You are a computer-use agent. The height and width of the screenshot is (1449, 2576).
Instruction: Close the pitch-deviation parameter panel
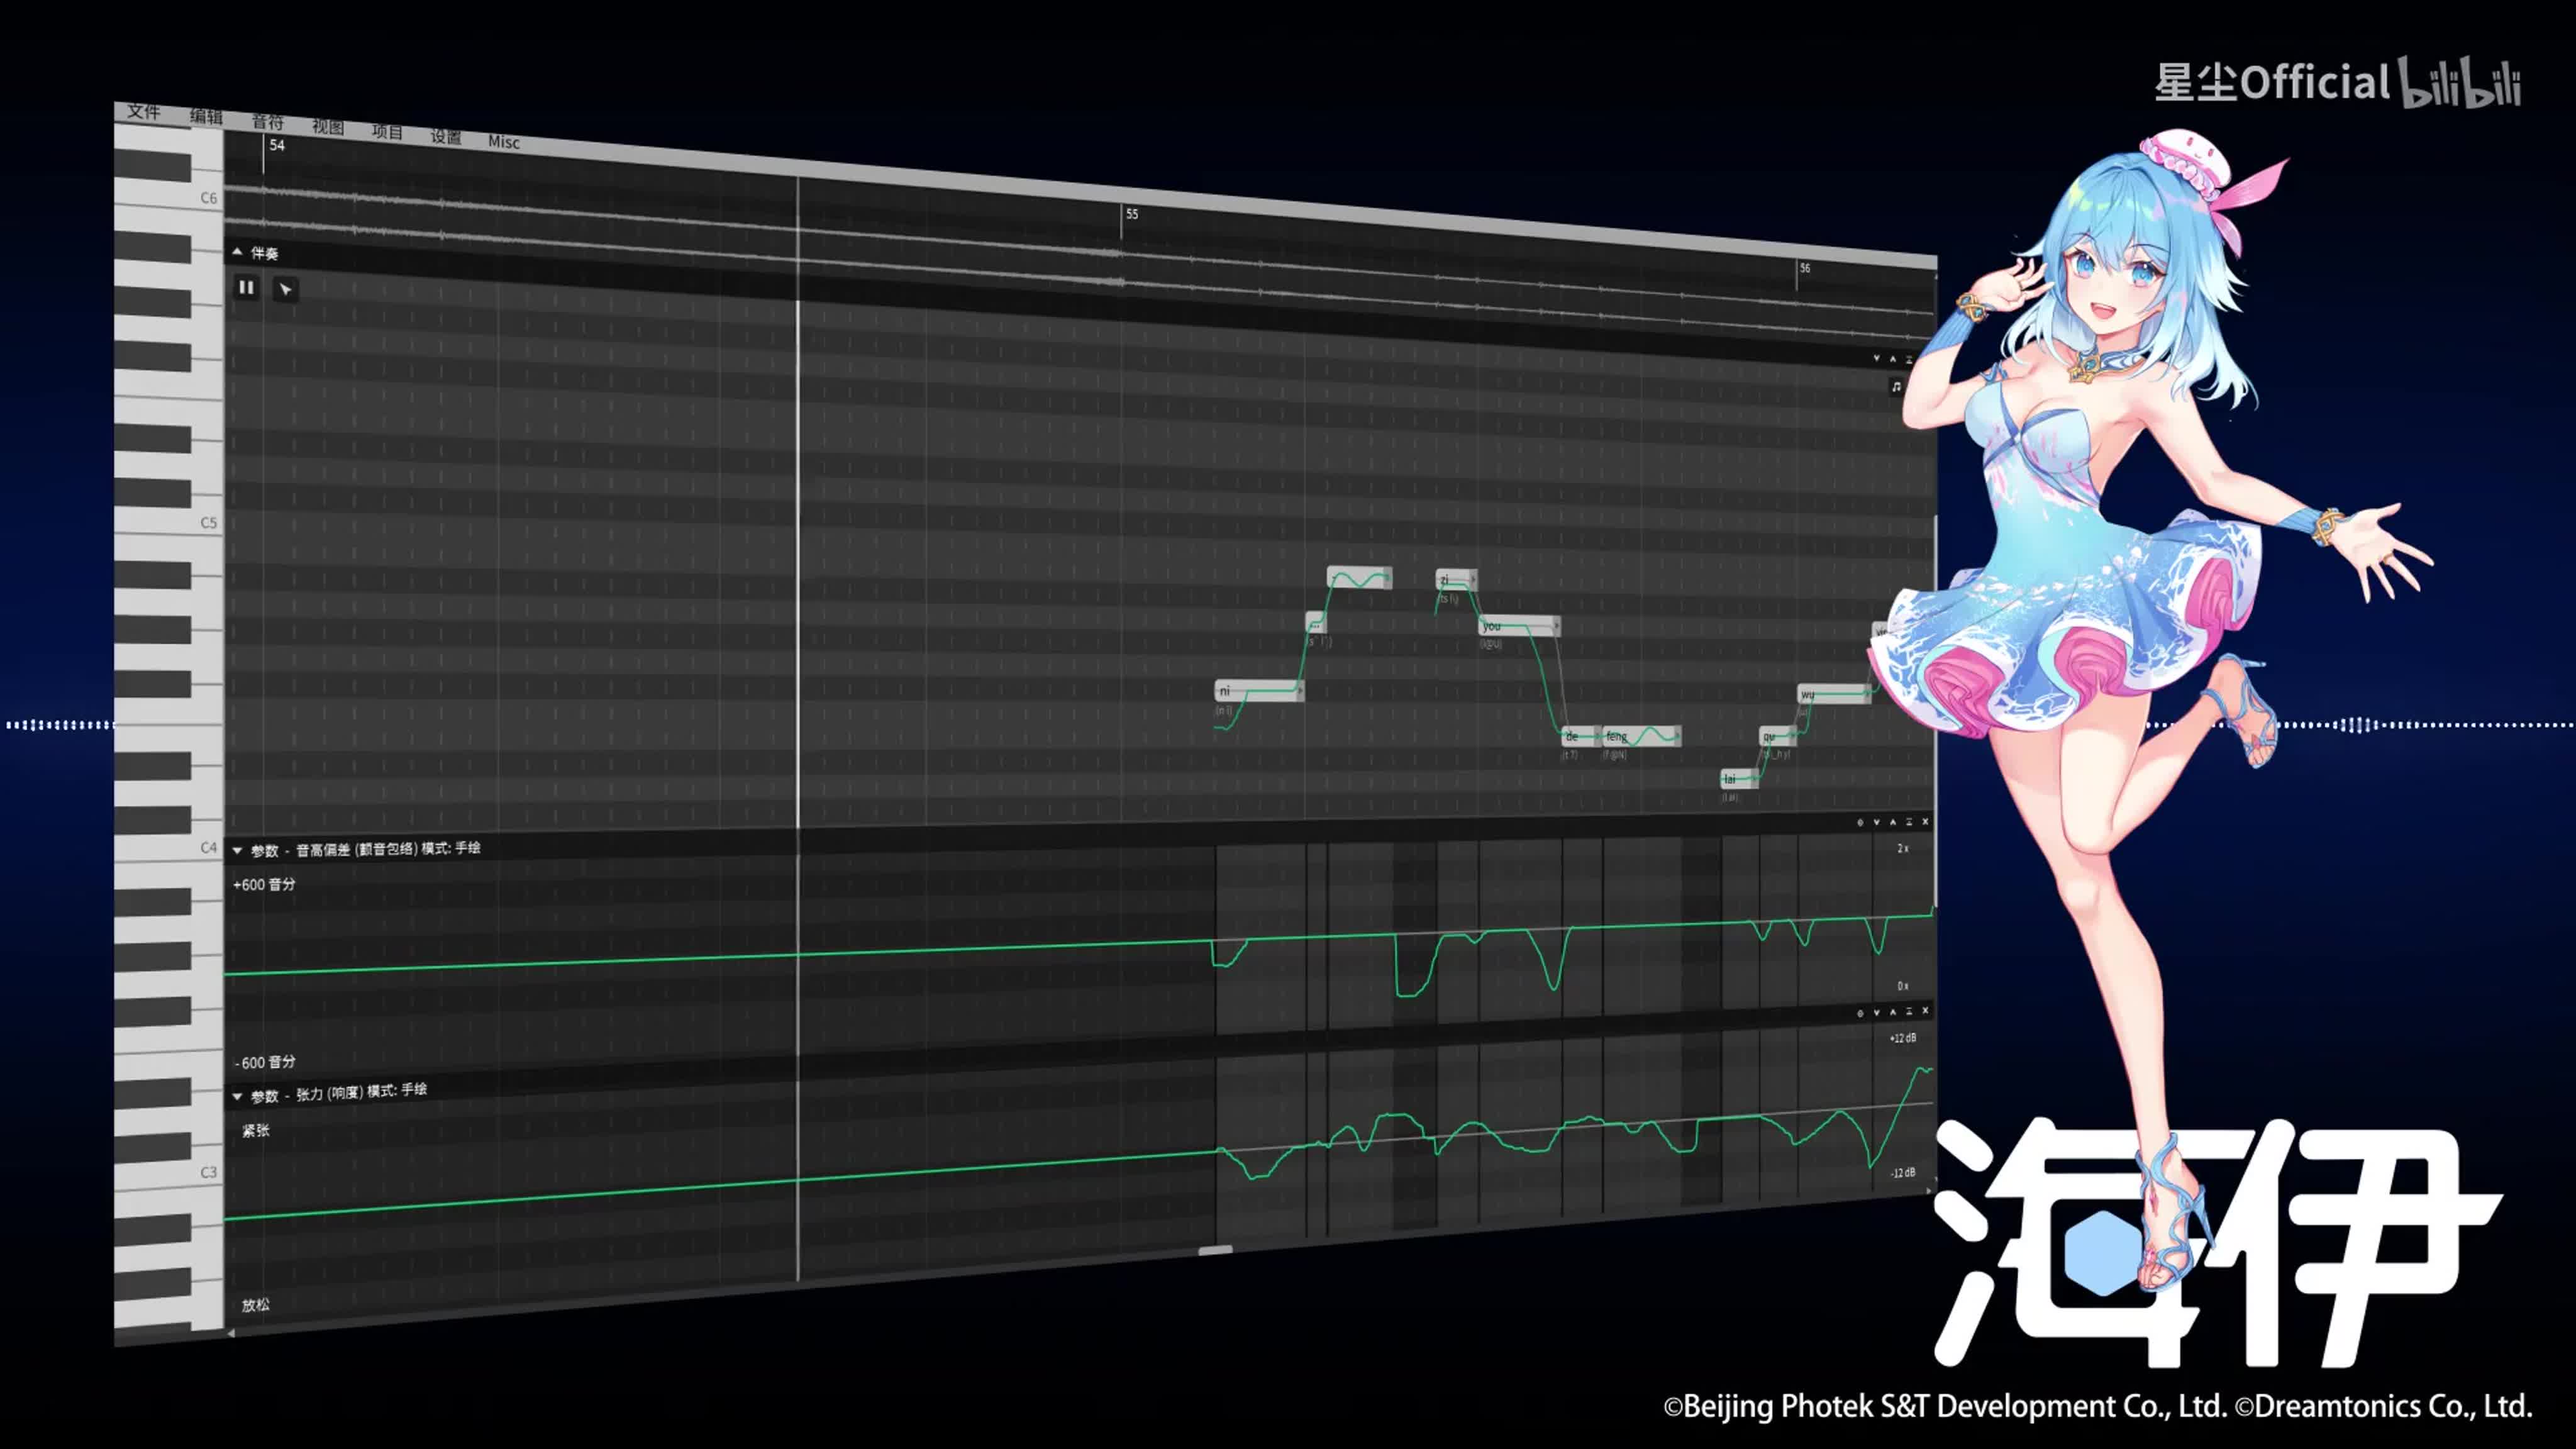coord(1925,822)
